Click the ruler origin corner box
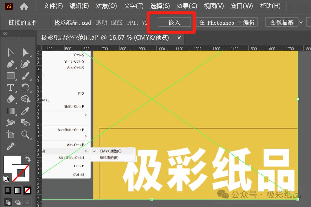311x207 pixels. pyautogui.click(x=39, y=48)
